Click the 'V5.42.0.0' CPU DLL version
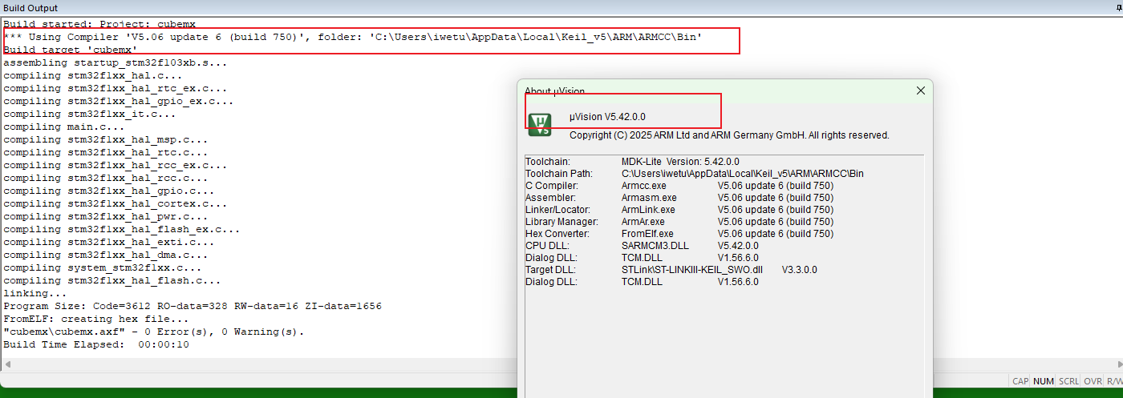Screen dimensions: 1123x398 (x=738, y=245)
